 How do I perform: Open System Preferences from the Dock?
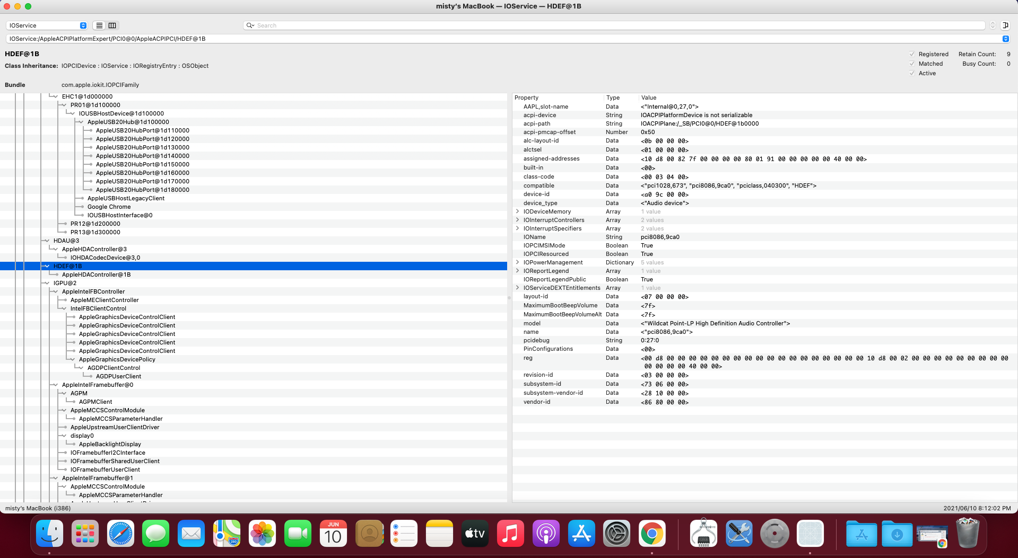(616, 534)
